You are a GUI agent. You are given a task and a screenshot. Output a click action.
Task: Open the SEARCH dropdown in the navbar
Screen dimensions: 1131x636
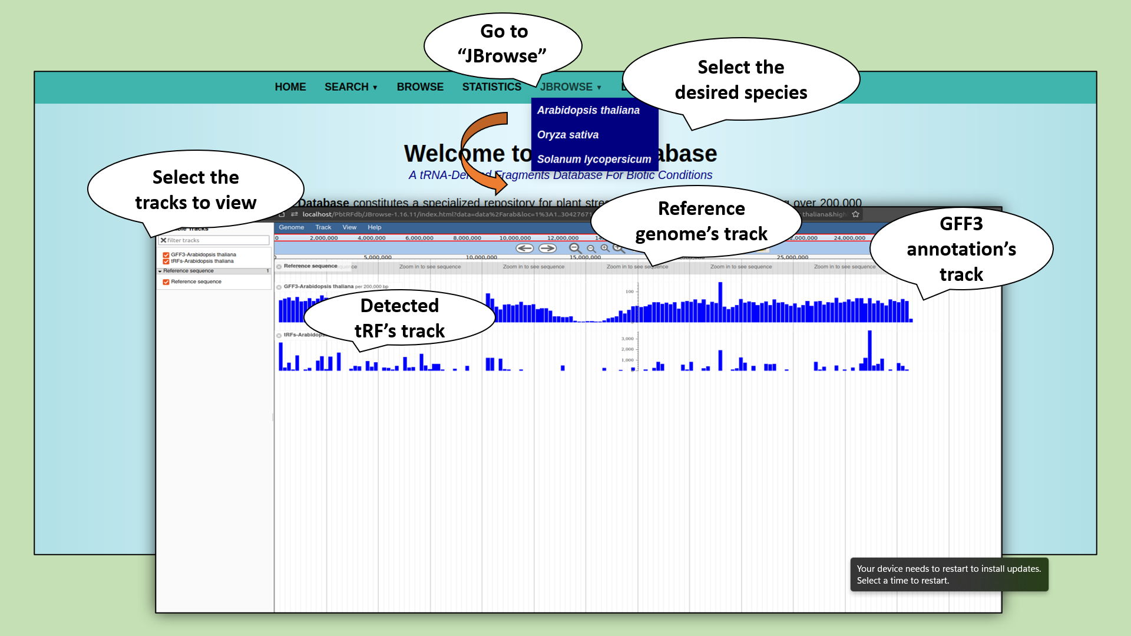(x=350, y=87)
